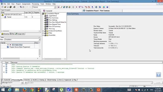The height and width of the screenshot is (92, 163).
Task: Select Flow Summary in the report tree
Action: pos(53,18)
